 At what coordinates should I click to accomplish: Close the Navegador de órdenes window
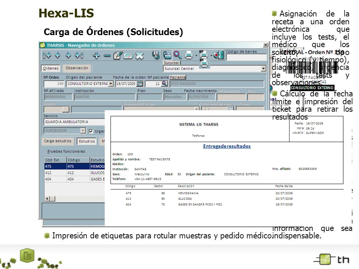tap(266, 45)
